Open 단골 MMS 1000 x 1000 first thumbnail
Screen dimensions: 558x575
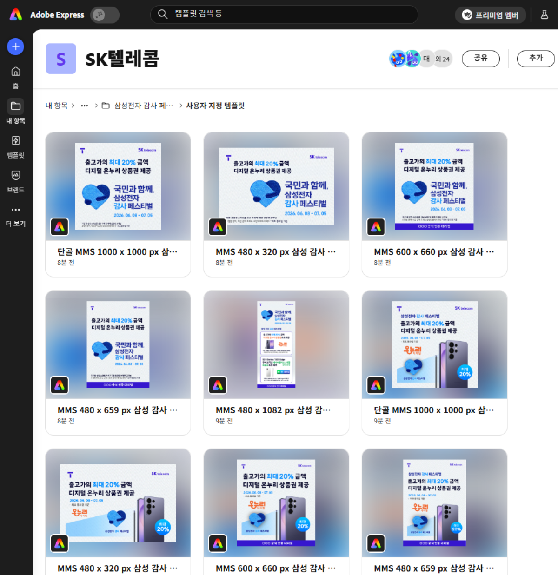(x=118, y=186)
